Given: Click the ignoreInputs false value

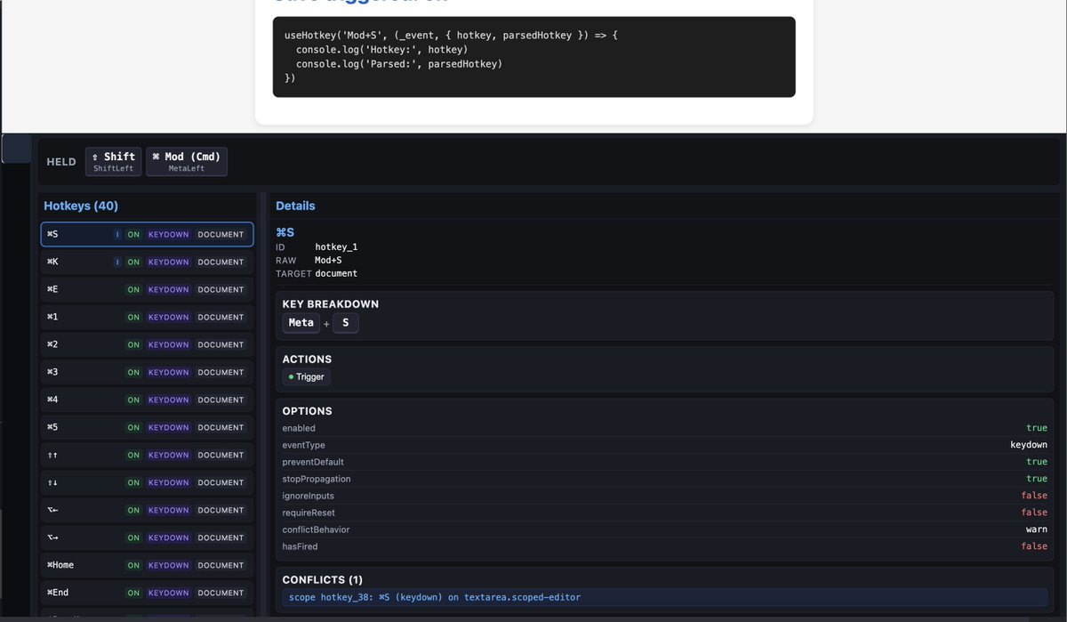Looking at the screenshot, I should (x=1034, y=496).
